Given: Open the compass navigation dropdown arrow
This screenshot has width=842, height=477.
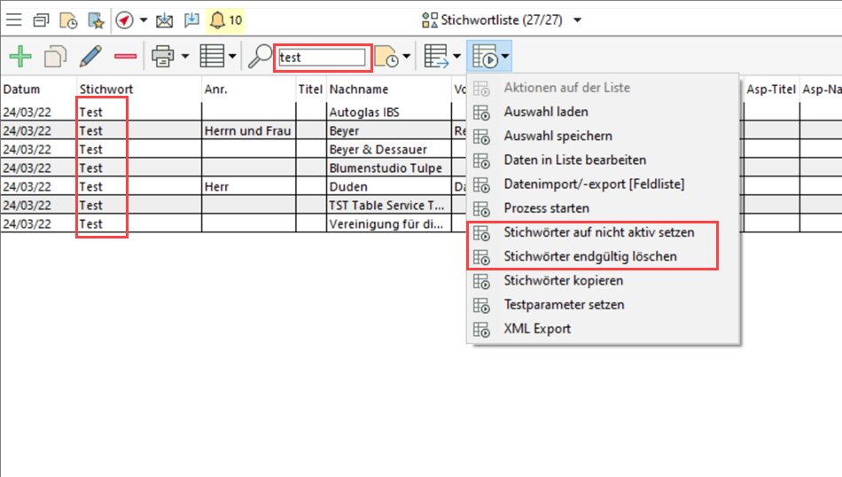Looking at the screenshot, I should [144, 20].
